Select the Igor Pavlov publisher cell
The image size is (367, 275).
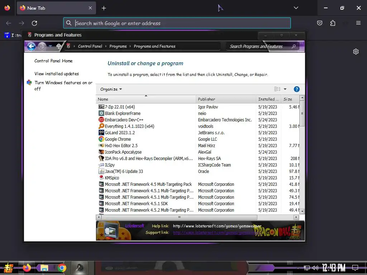point(208,107)
